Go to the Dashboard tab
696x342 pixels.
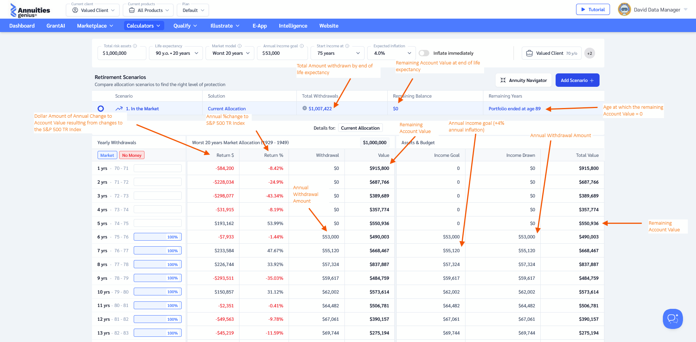[x=22, y=26]
